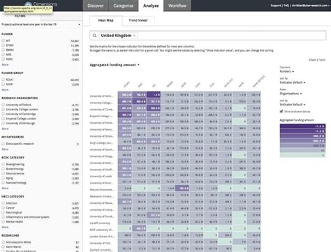This screenshot has width=331, height=252.
Task: Click the Dimensions logo icon
Action: tap(28, 4)
